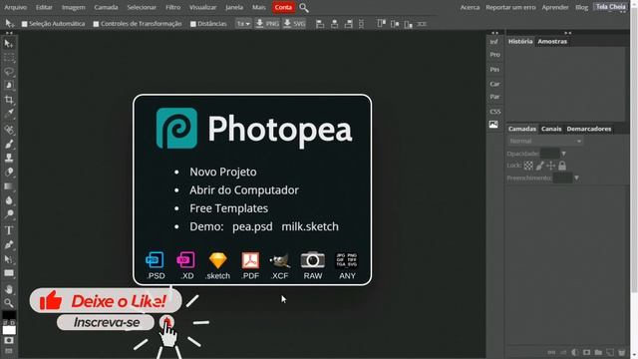Switch to the Demarcadores tab
Screen dimensions: 638x359
589,129
